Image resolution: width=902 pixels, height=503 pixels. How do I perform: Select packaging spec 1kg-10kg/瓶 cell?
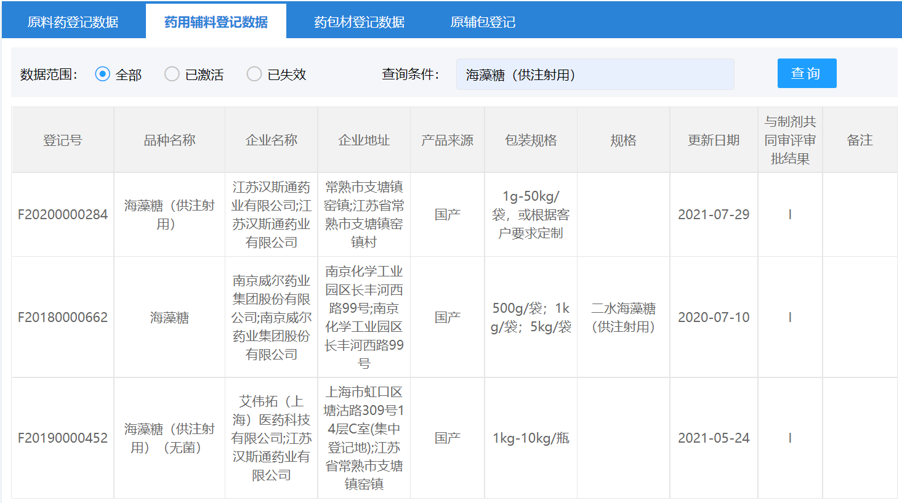531,438
